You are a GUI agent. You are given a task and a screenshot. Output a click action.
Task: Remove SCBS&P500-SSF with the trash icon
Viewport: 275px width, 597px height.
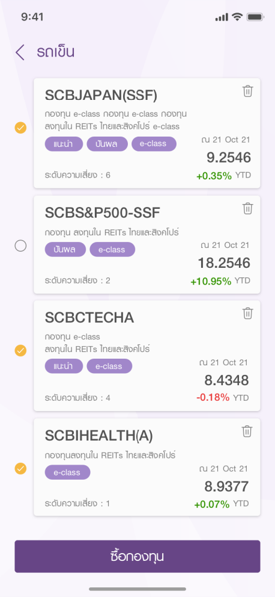point(247,209)
